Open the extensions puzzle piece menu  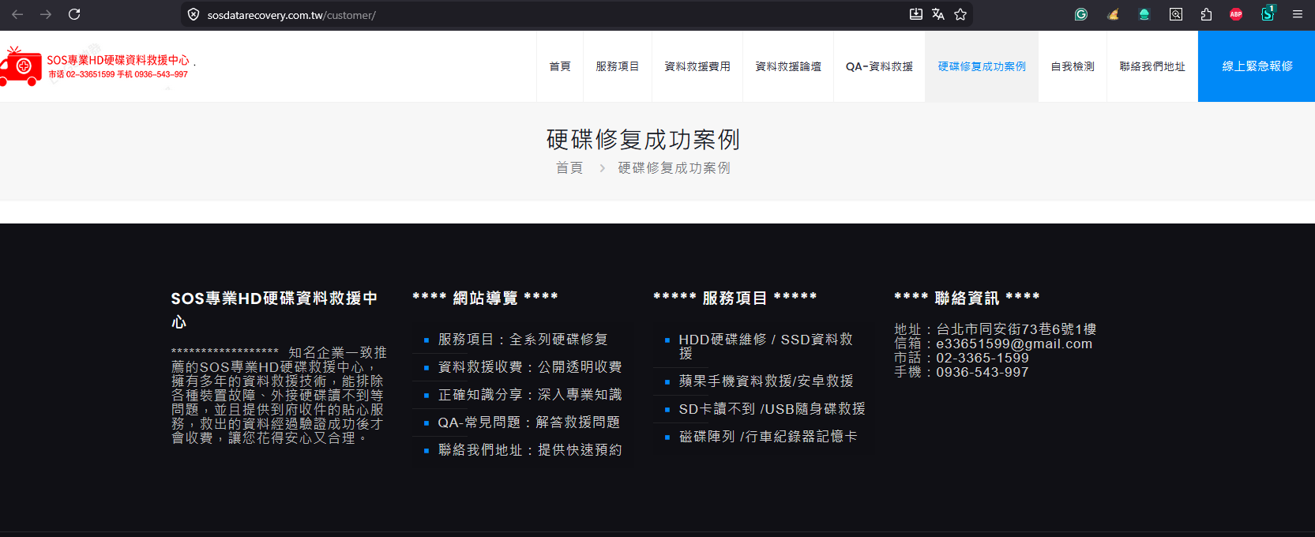[x=1206, y=14]
